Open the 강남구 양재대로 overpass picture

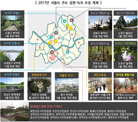[12, 85]
